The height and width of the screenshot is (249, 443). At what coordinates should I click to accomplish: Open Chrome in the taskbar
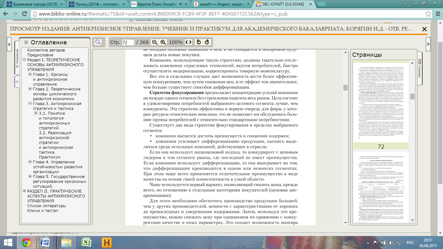pyautogui.click(x=27, y=242)
